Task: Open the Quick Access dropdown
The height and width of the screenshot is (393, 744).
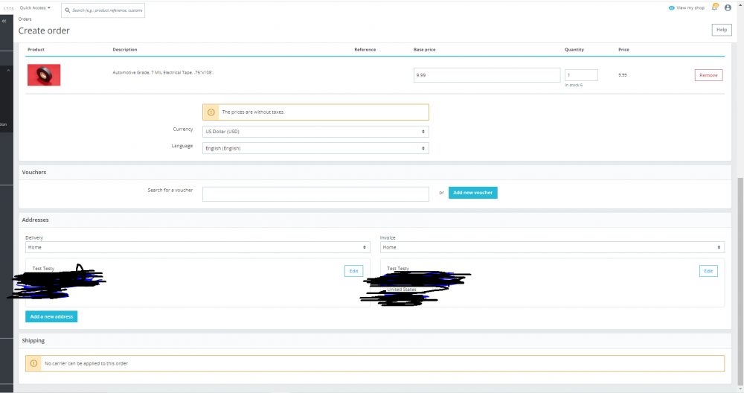Action: tap(35, 7)
